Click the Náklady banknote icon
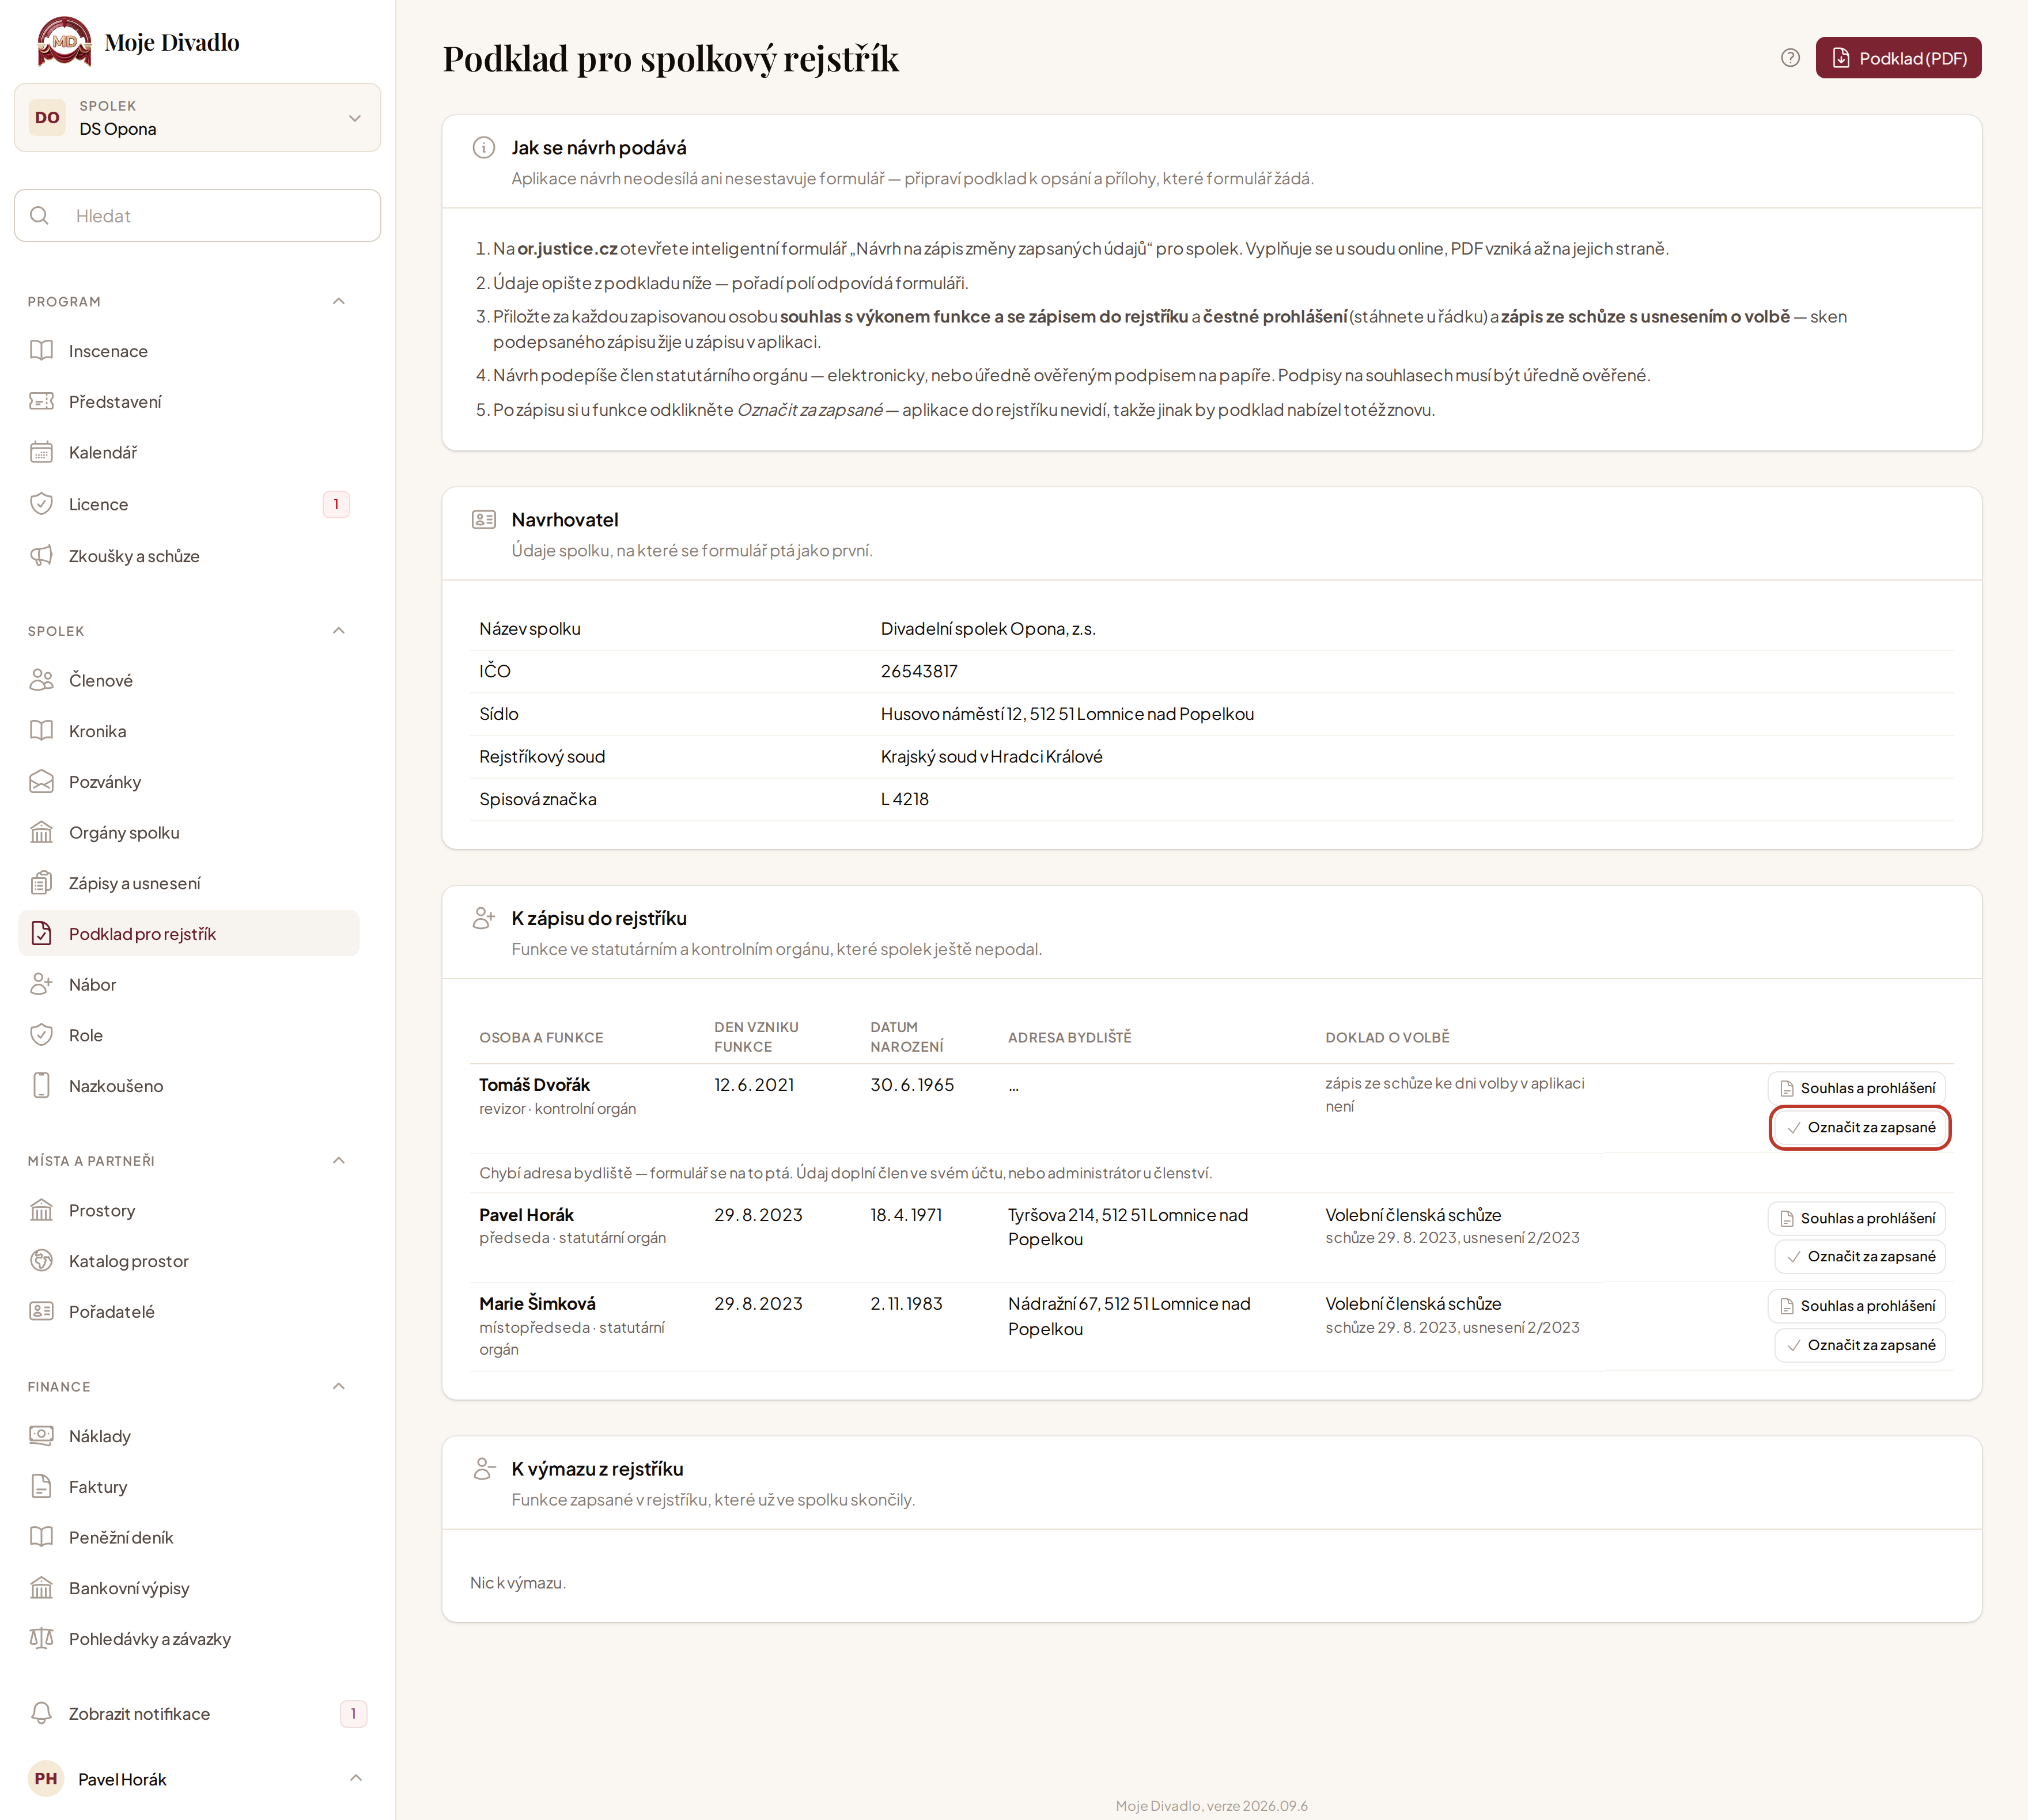 pyautogui.click(x=41, y=1436)
